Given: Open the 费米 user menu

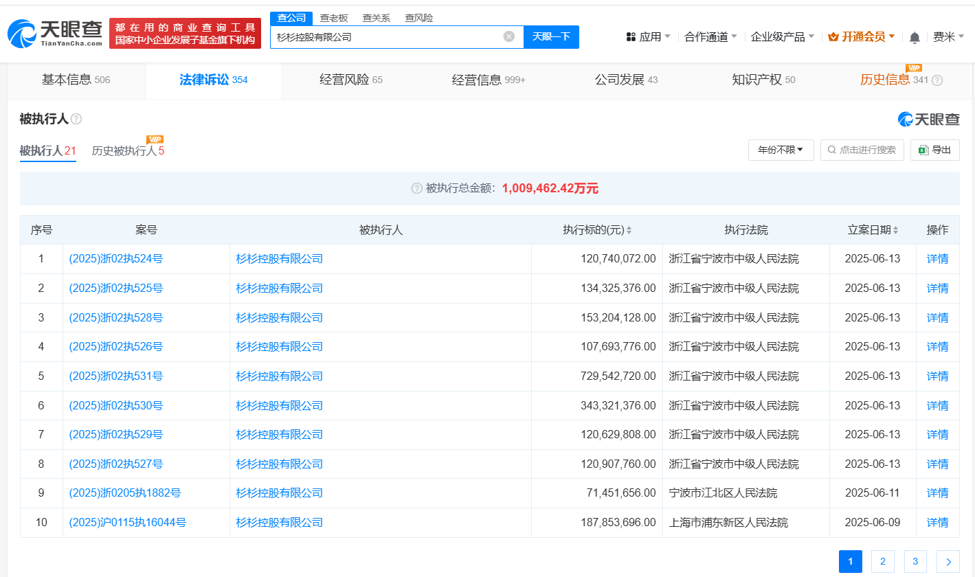Looking at the screenshot, I should click(948, 37).
